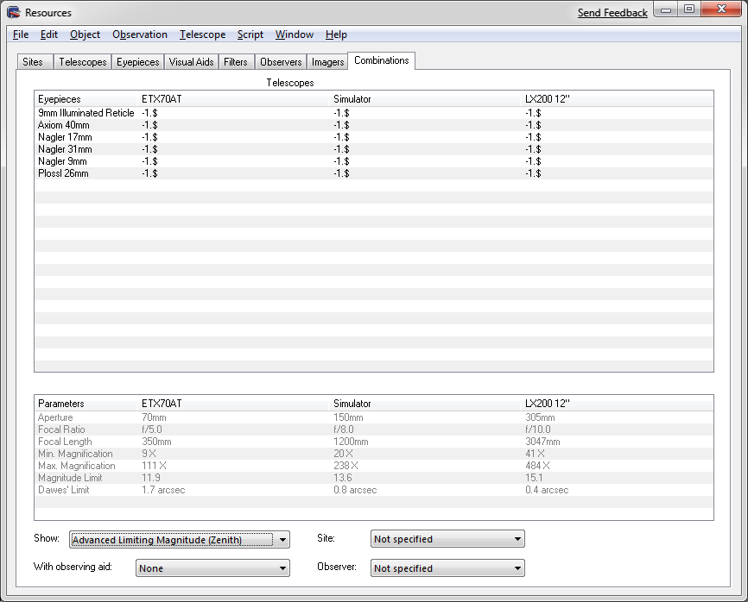Close the Resources window
The image size is (748, 602).
pos(721,9)
